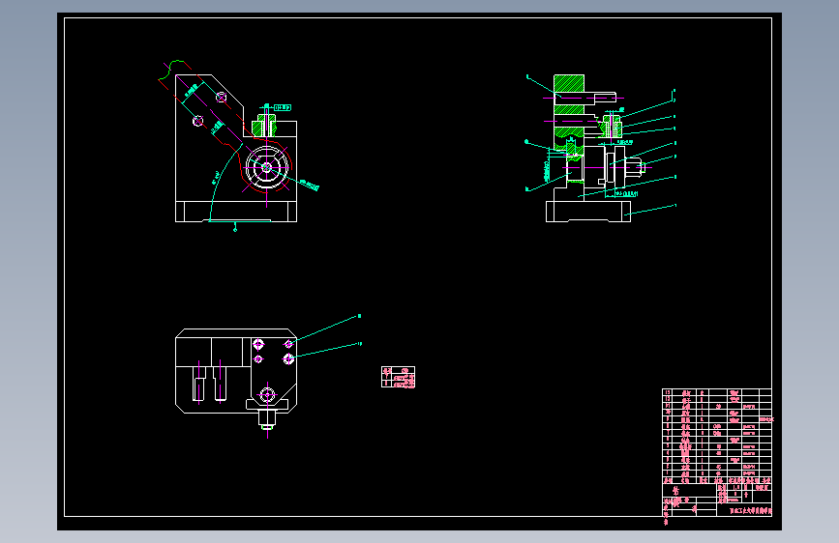Click the small pink table in the drawing's center
This screenshot has height=543, width=839.
tap(398, 377)
